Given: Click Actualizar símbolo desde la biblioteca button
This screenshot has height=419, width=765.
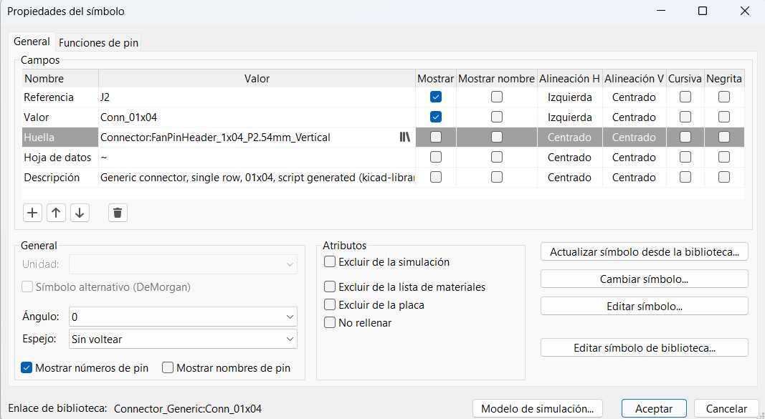Looking at the screenshot, I should [x=645, y=252].
